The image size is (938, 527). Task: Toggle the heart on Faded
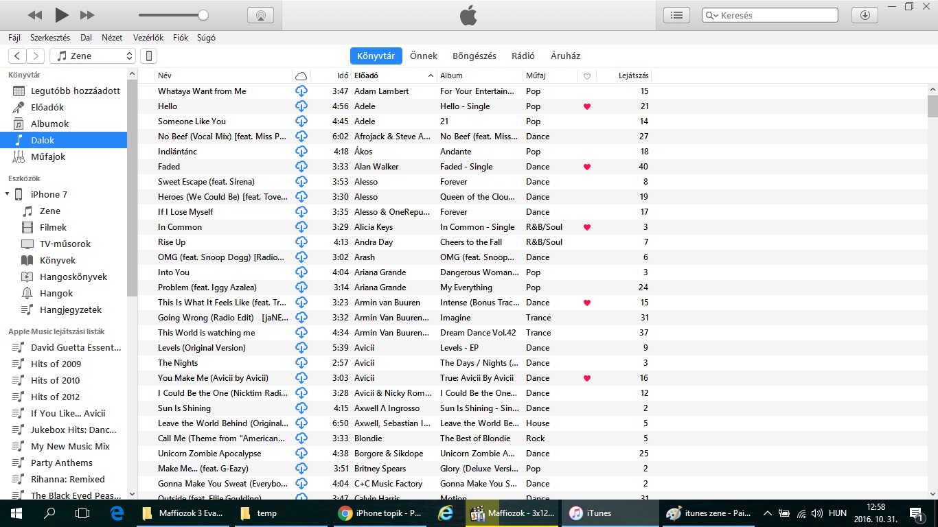(x=586, y=167)
